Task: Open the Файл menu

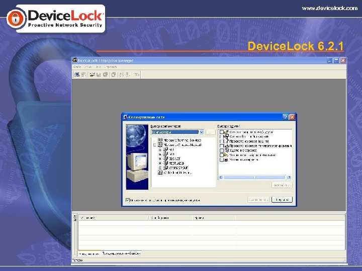Action: point(77,67)
